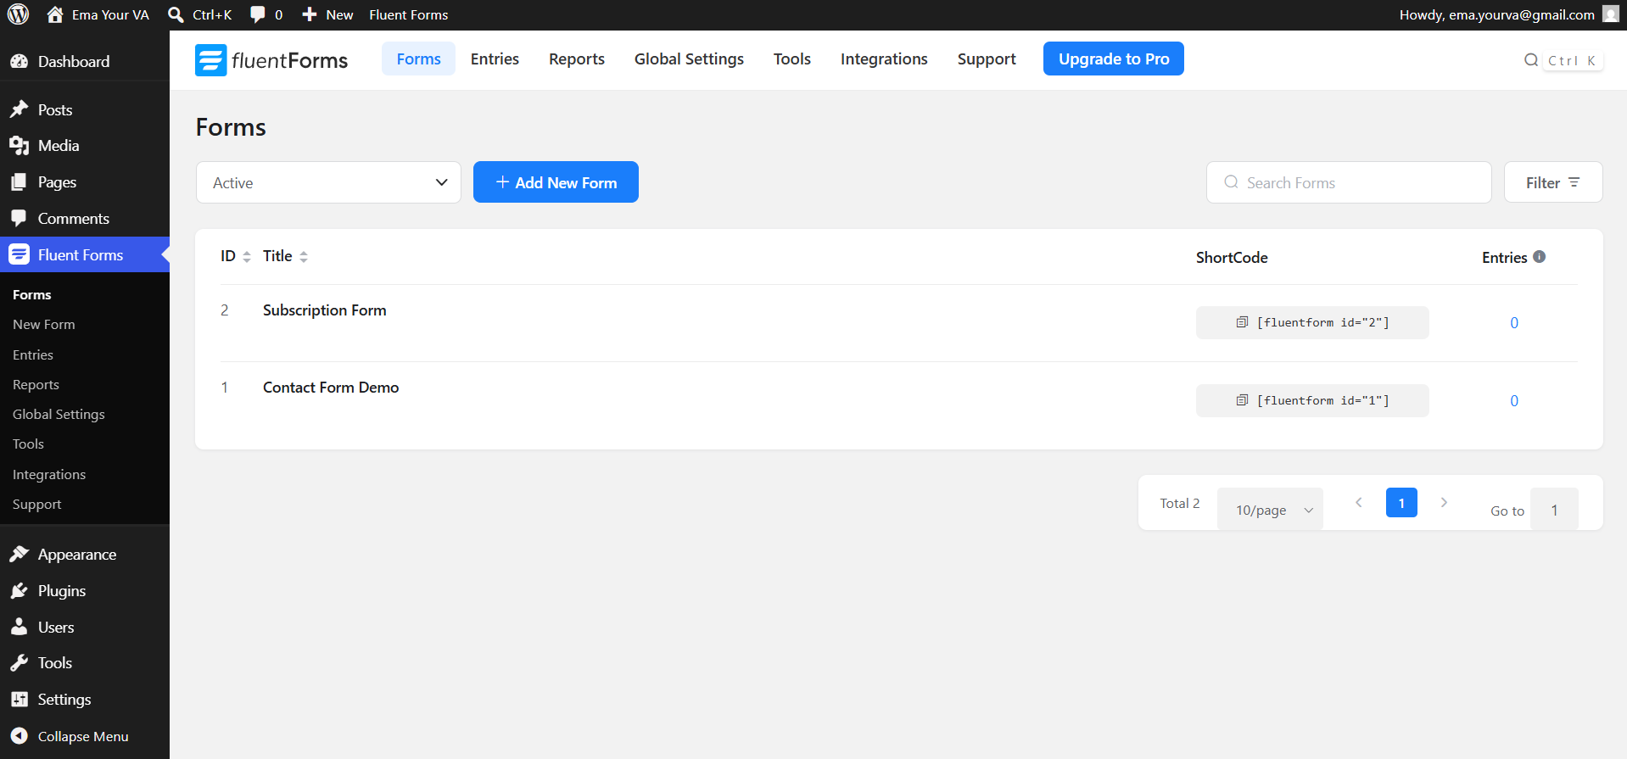The width and height of the screenshot is (1627, 759).
Task: Sort forms by Title column arrows
Action: (x=304, y=257)
